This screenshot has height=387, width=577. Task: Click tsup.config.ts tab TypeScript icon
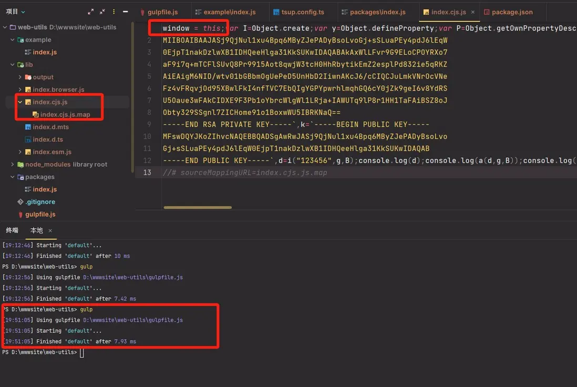(x=276, y=12)
